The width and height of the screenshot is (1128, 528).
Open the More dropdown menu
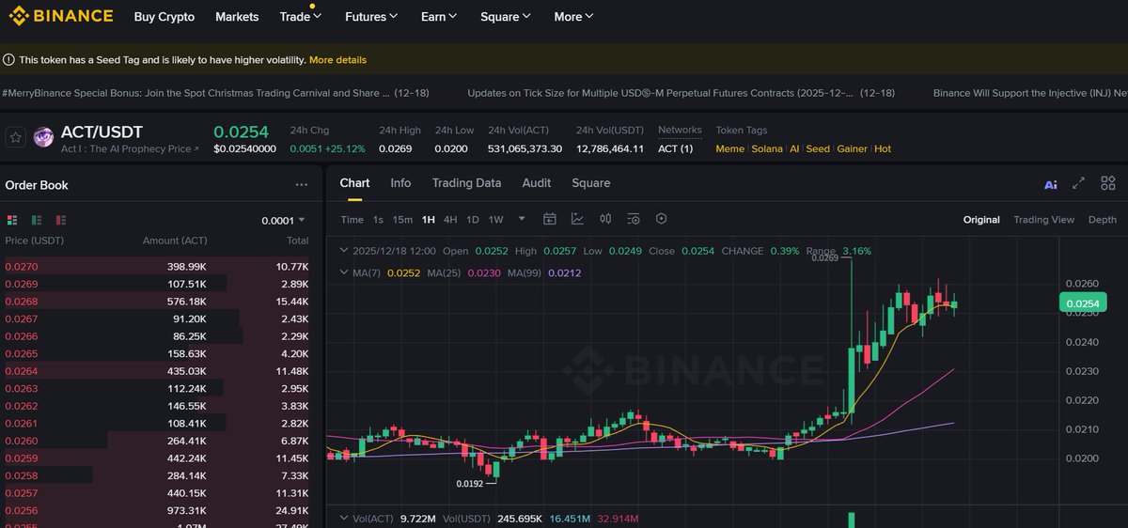(x=574, y=17)
